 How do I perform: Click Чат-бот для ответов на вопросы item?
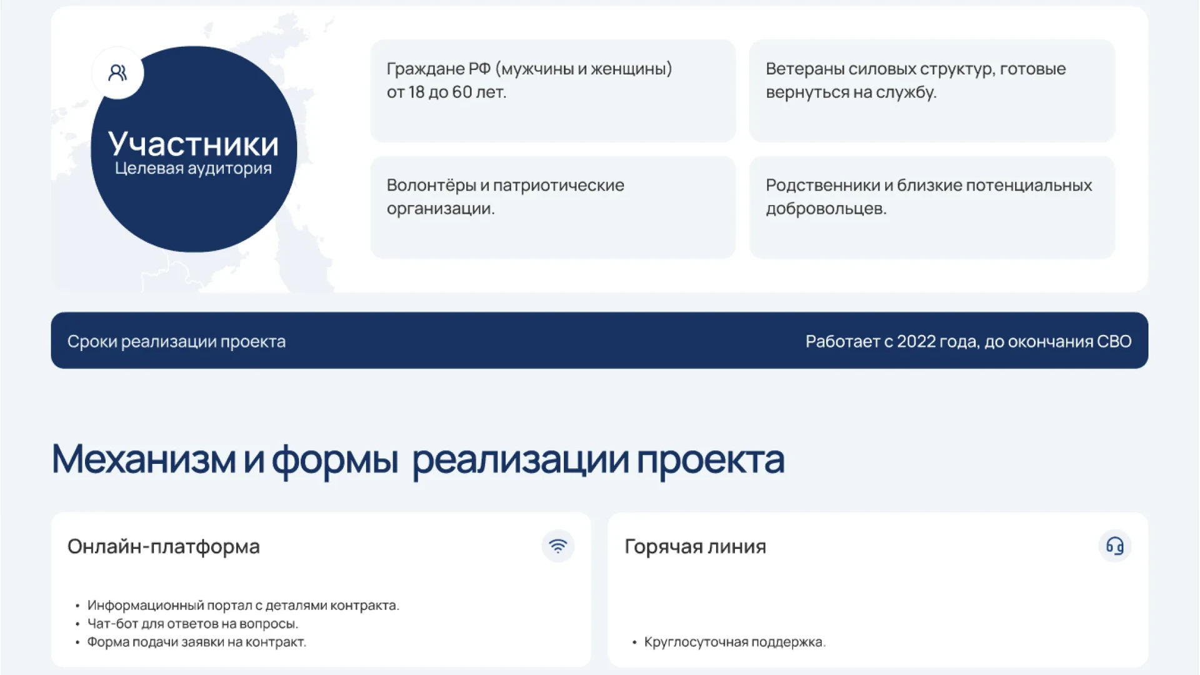192,623
